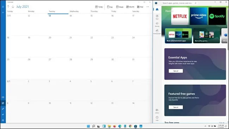This screenshot has width=229, height=129.
Task: Open the Netflix featured tile
Action: [x=180, y=16]
